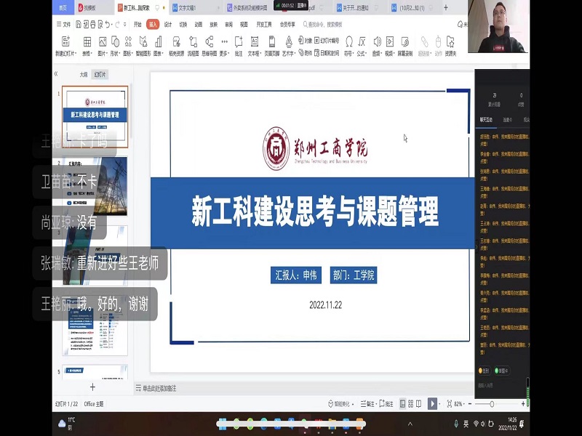Expand the More (更多) ribbon dropdown

tap(224, 47)
